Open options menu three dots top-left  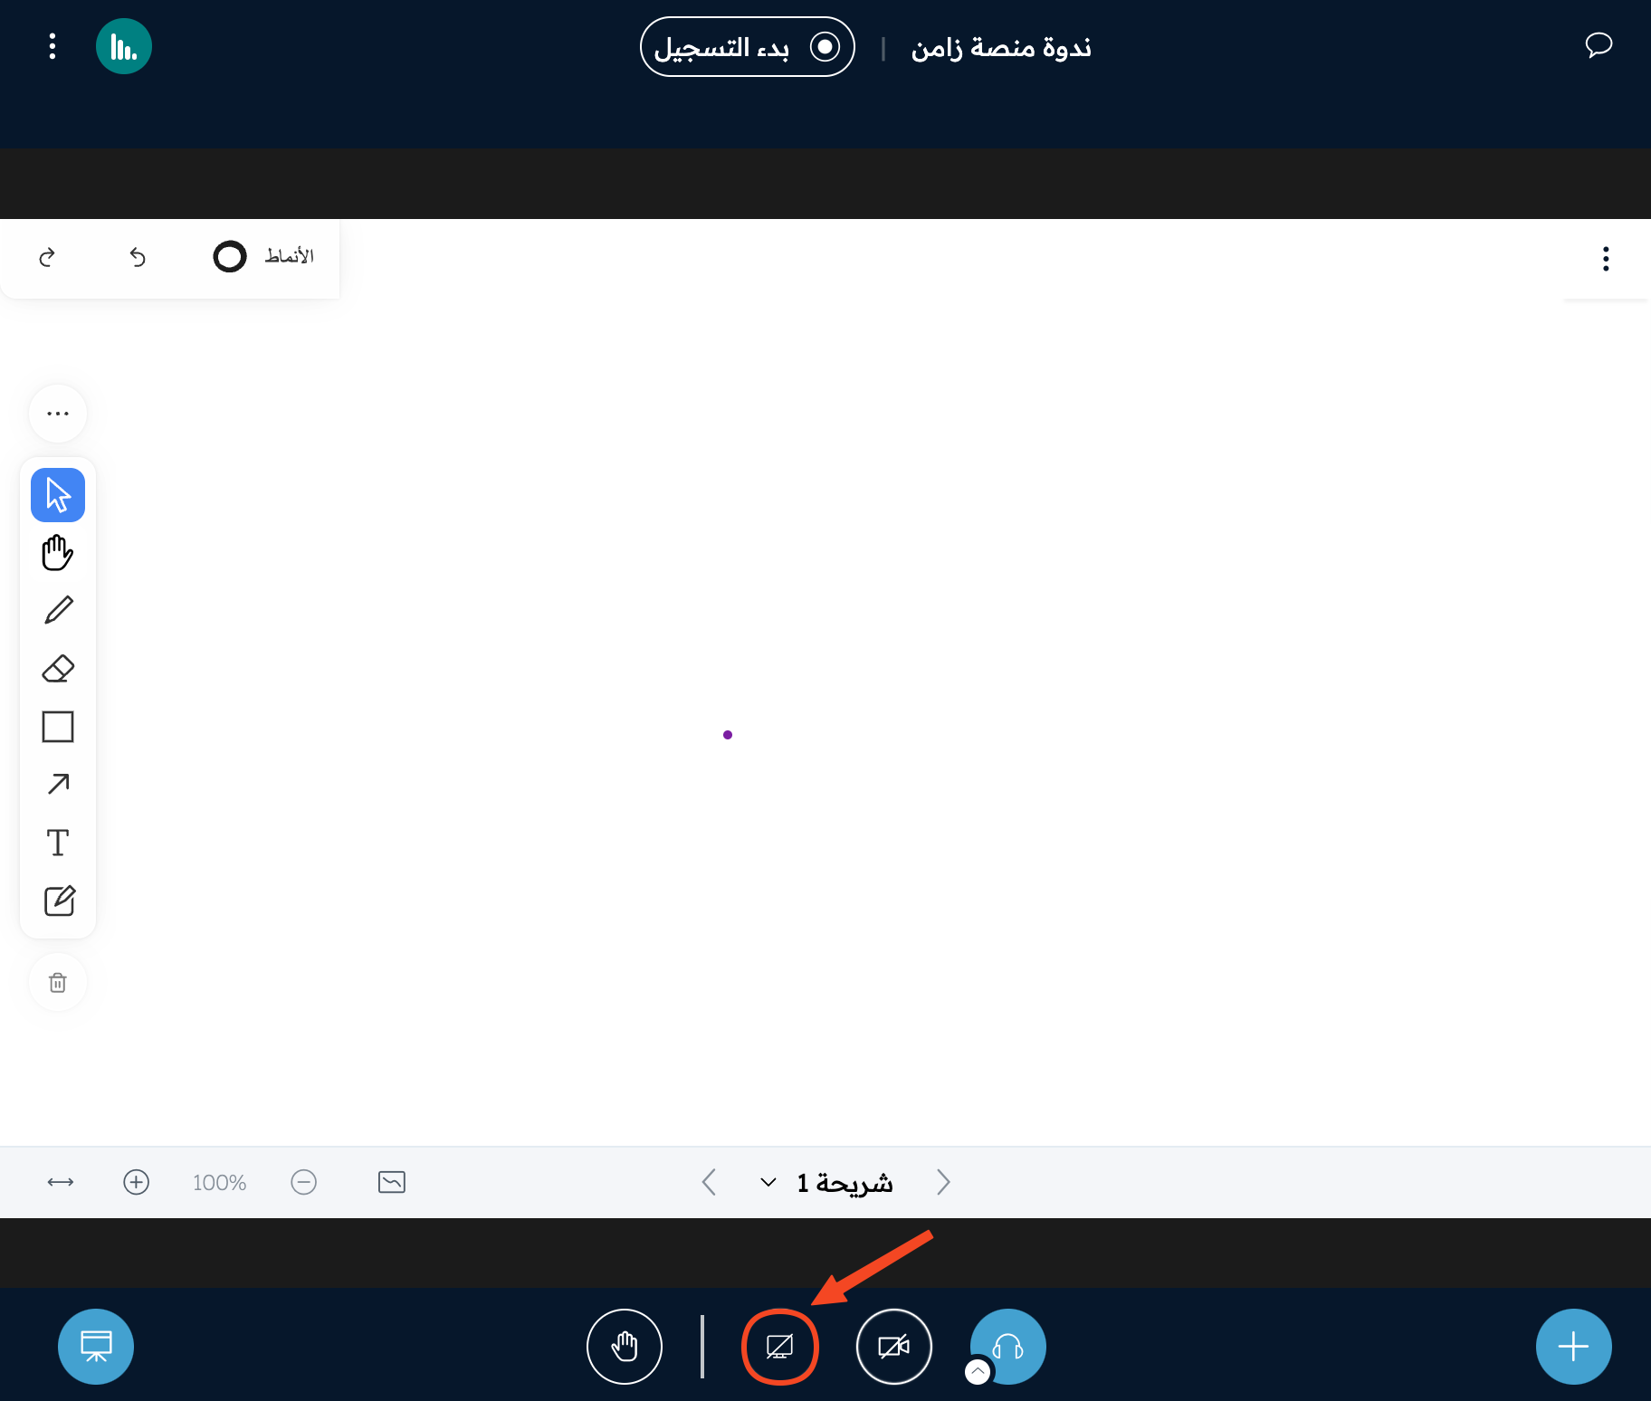[52, 46]
